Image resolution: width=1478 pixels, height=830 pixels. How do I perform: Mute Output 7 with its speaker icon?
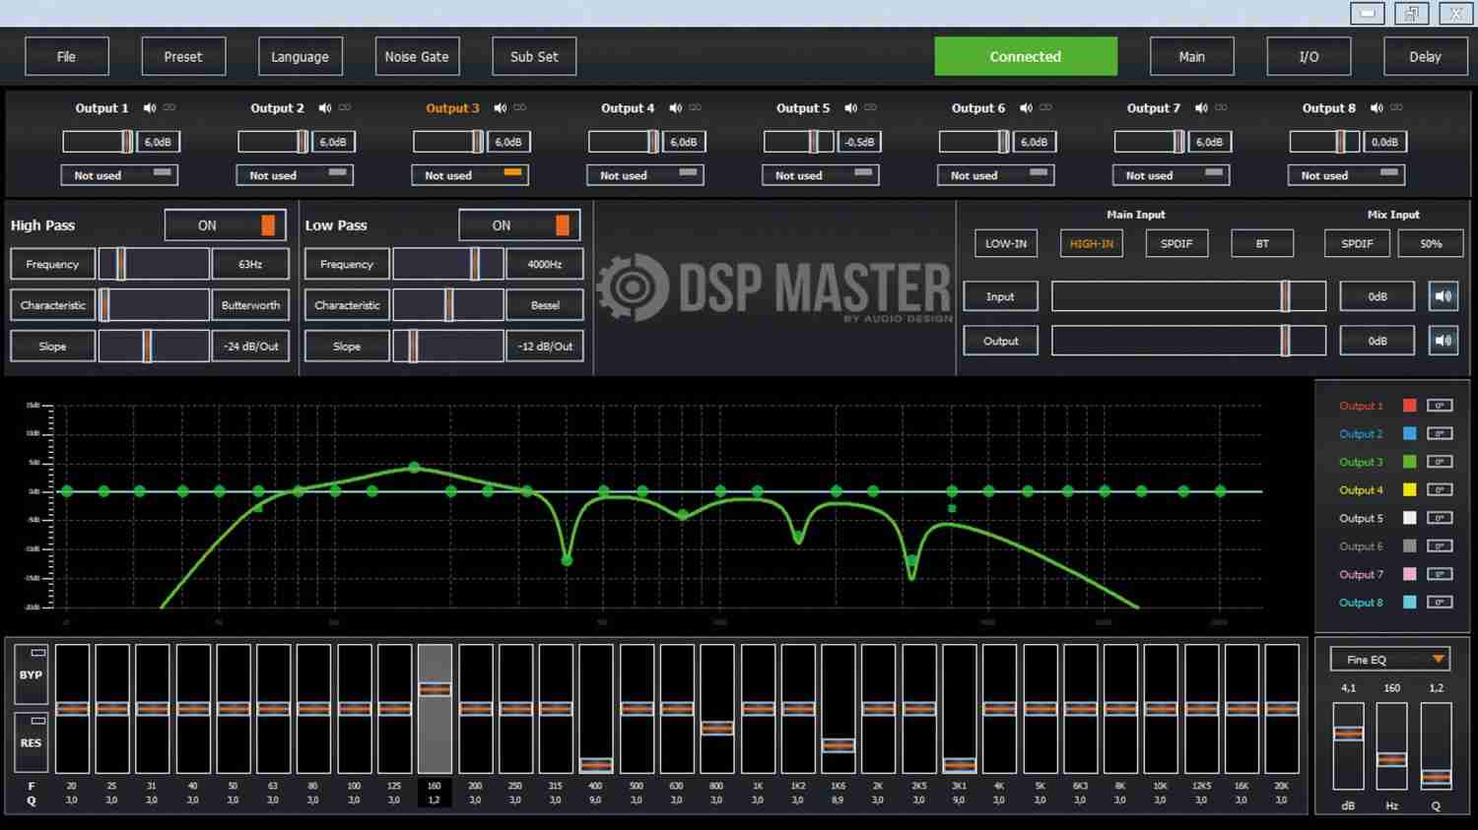pos(1202,108)
